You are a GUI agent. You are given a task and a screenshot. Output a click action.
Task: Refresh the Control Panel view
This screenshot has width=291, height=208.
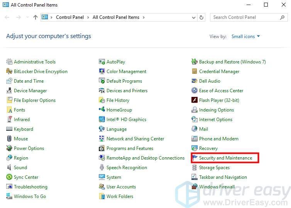click(x=201, y=18)
